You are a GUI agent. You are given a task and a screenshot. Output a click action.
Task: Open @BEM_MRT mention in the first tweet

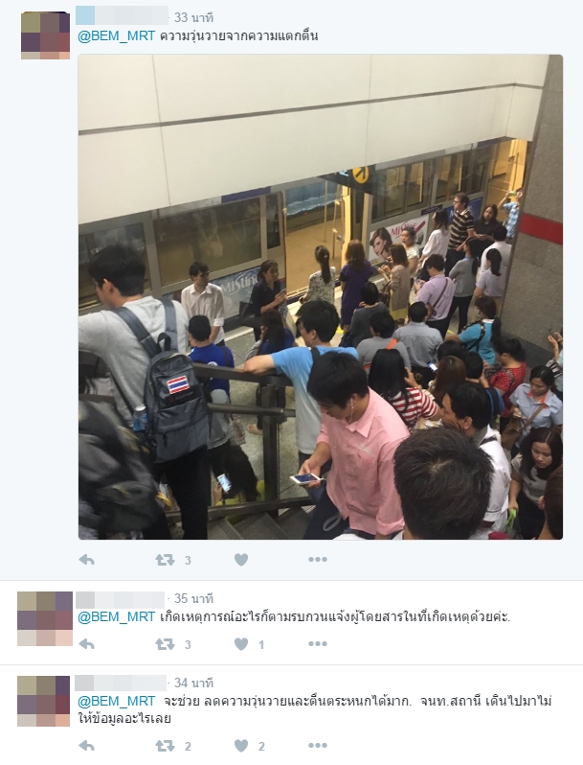click(x=117, y=36)
